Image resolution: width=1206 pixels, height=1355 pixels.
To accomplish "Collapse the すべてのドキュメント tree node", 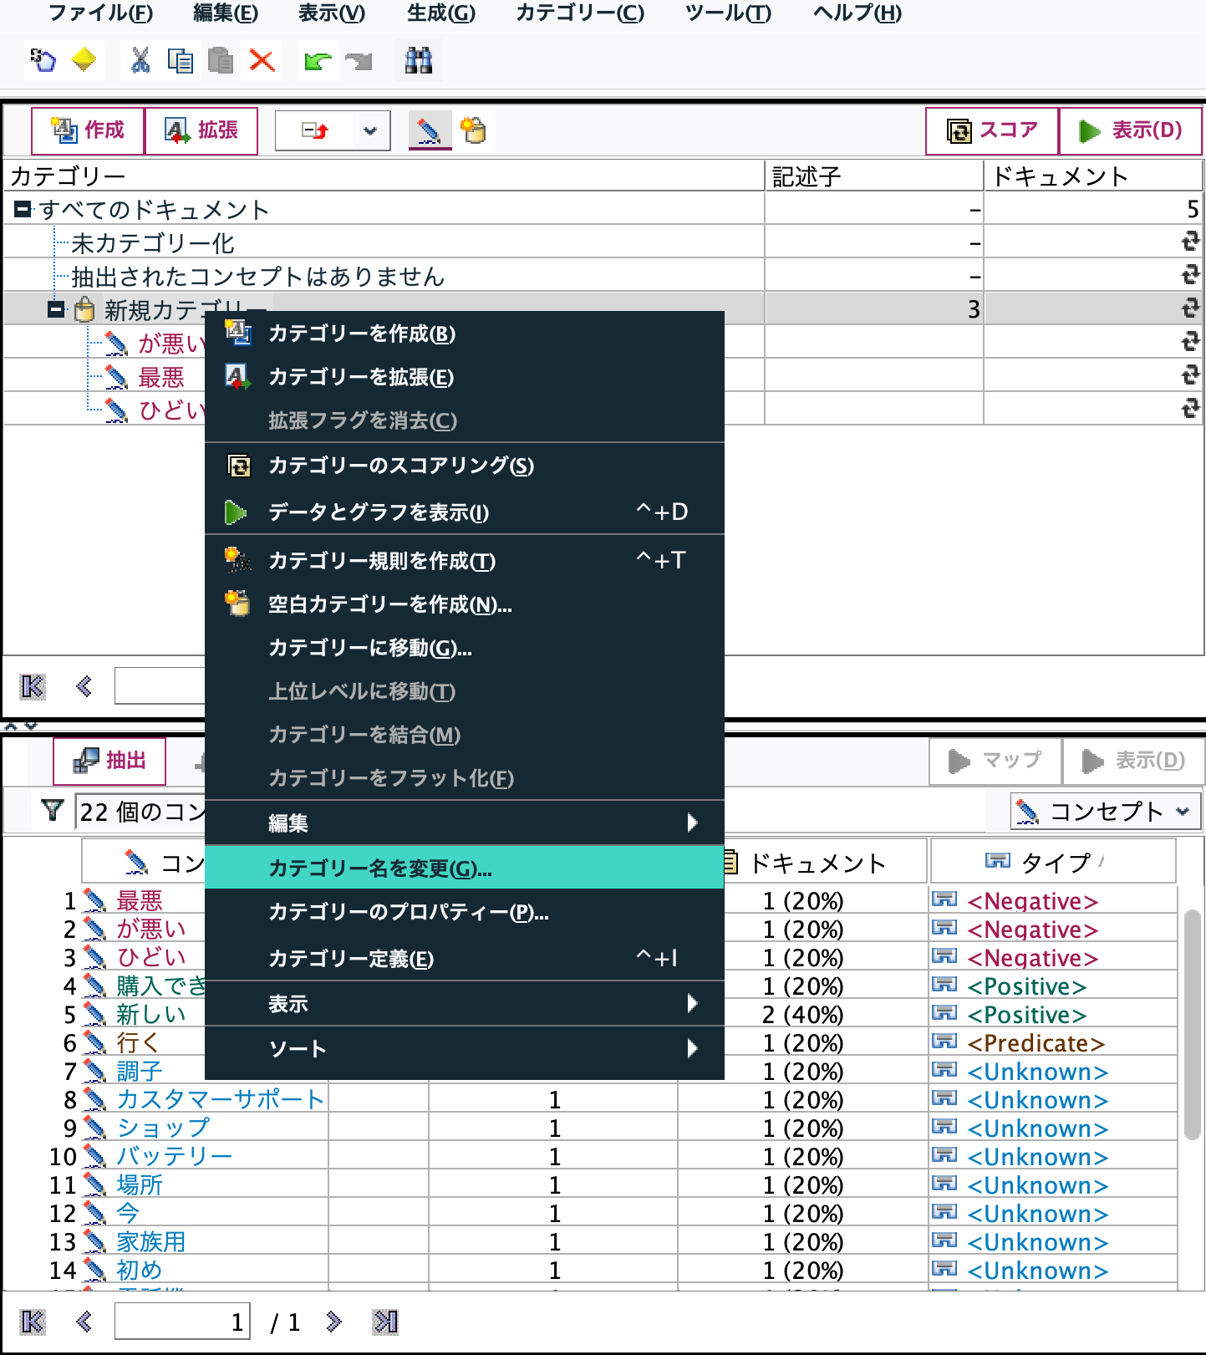I will pos(23,209).
